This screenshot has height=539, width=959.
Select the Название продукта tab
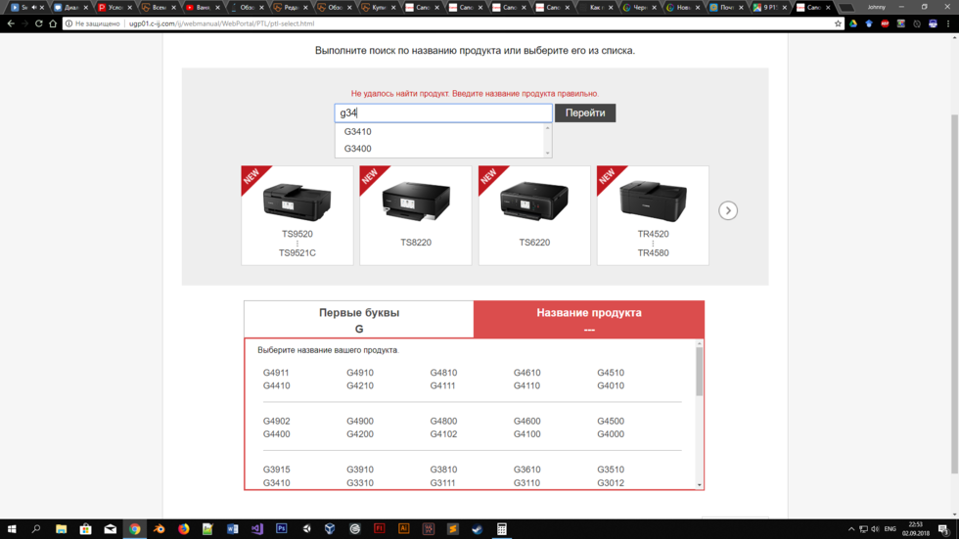[588, 320]
